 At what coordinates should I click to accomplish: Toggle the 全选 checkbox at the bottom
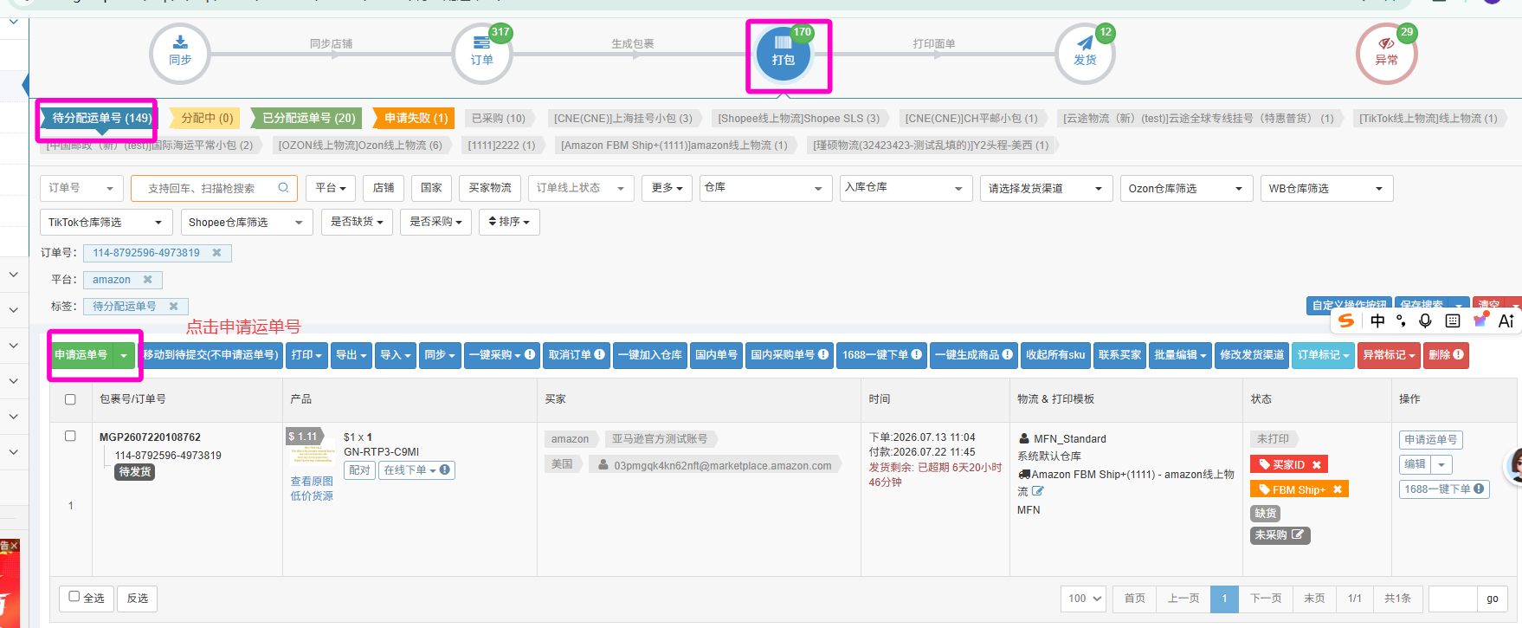point(74,597)
